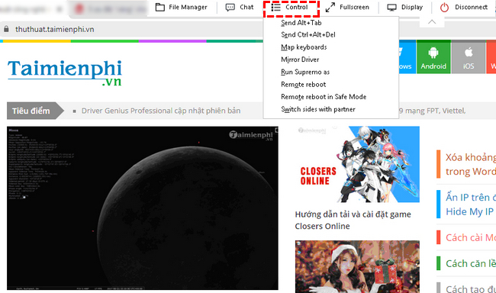This screenshot has width=496, height=293.
Task: Select Remote reboot menu entry
Action: point(304,85)
